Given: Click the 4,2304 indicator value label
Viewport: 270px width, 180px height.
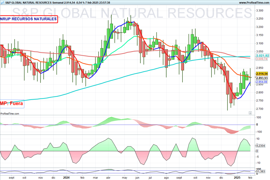Looking at the screenshot, I should point(261,146).
